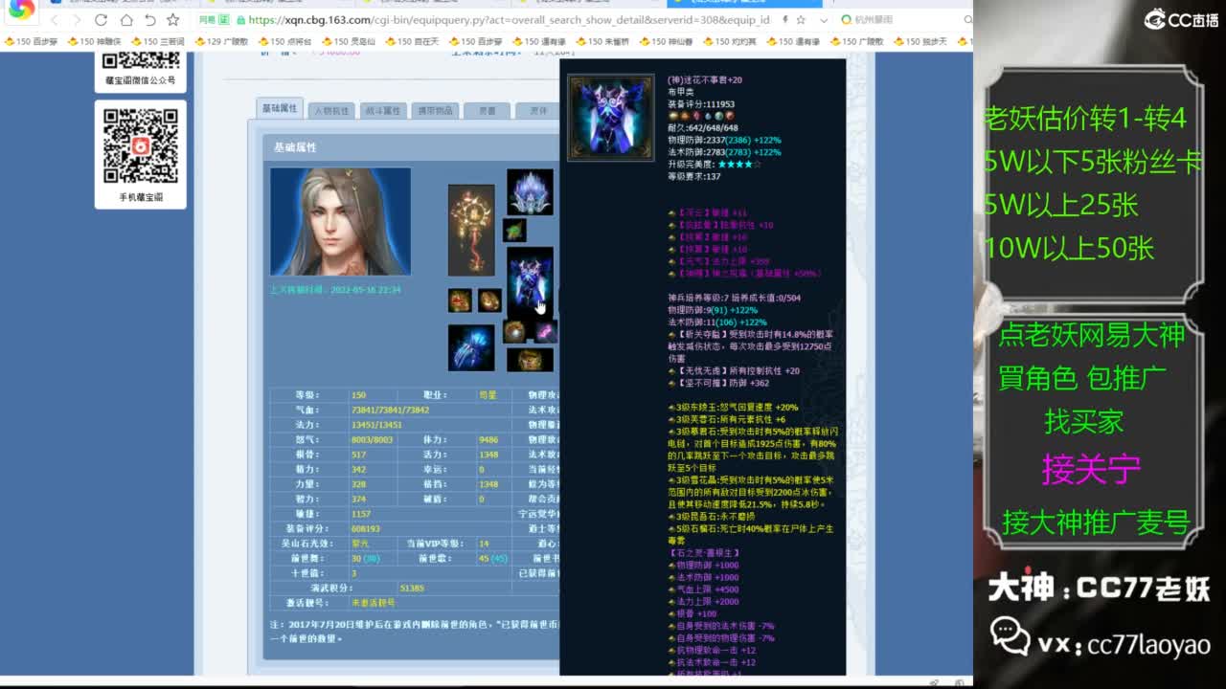Screen dimensions: 1226x689
Task: Click the 怒气 value 8003/8003
Action: click(x=372, y=440)
